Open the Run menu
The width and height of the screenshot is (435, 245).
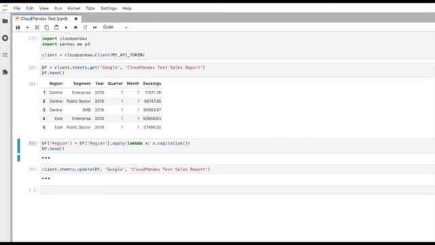58,8
